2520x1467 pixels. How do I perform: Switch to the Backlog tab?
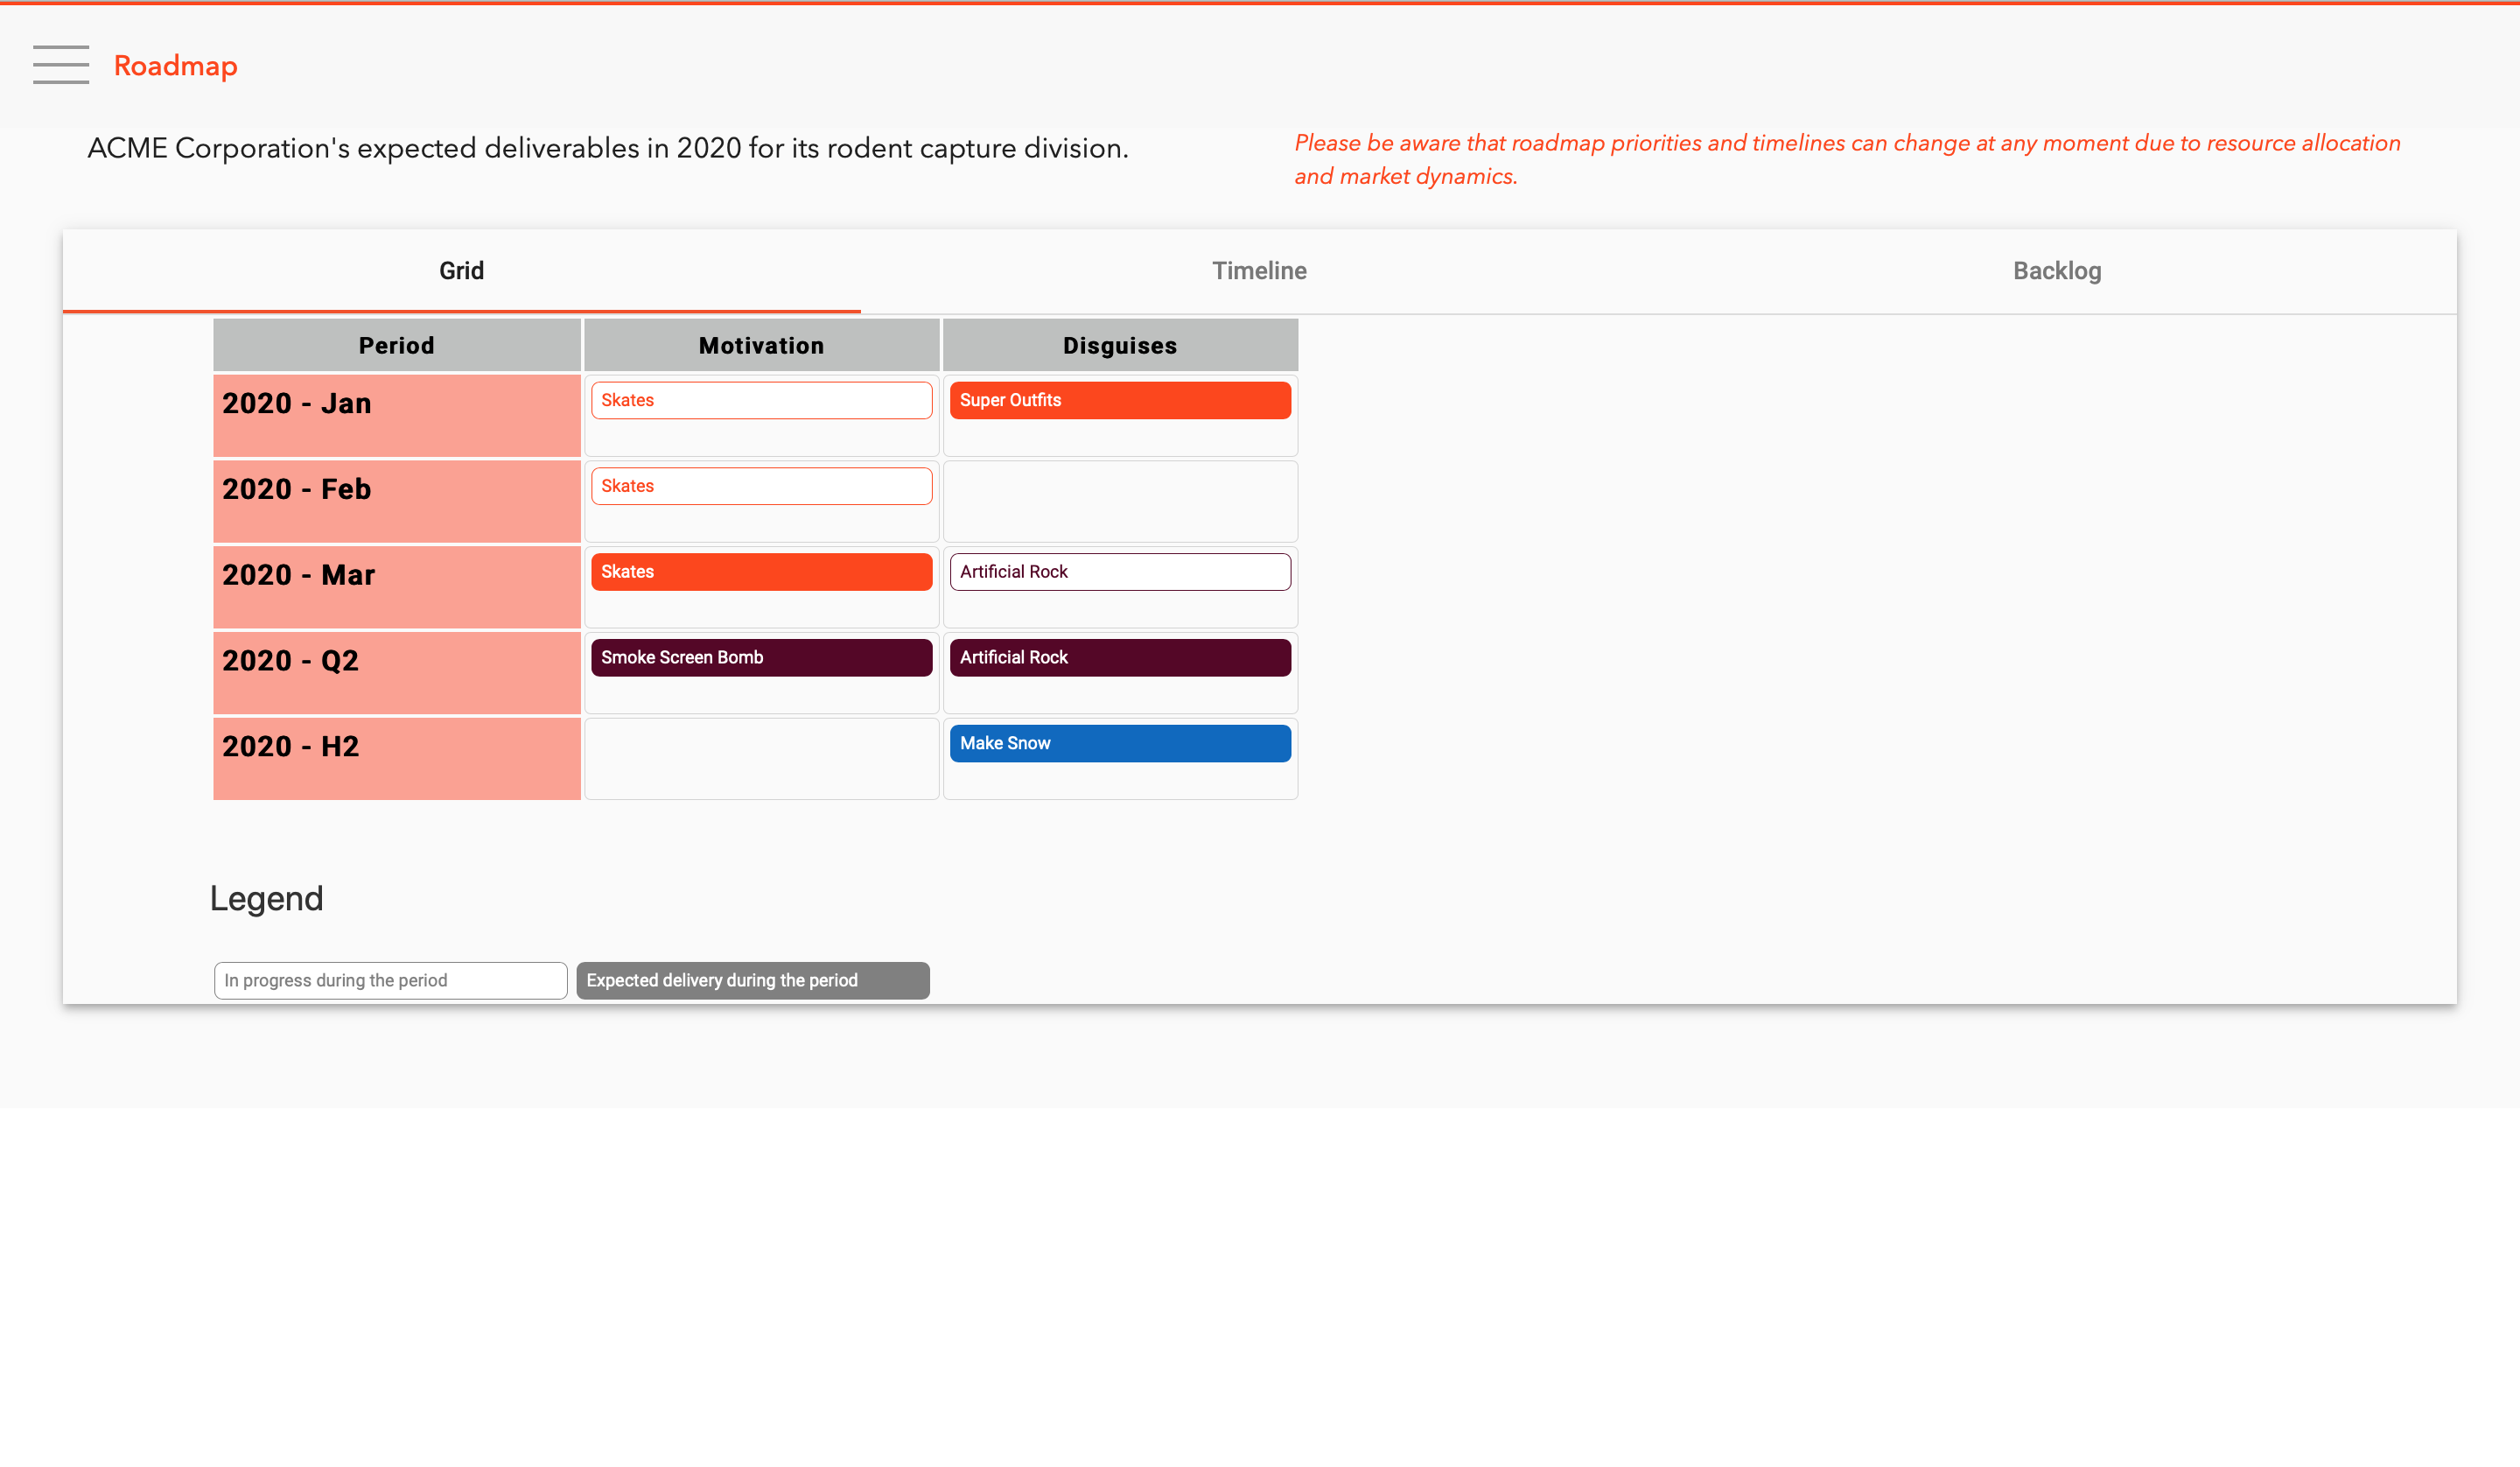click(x=2057, y=271)
